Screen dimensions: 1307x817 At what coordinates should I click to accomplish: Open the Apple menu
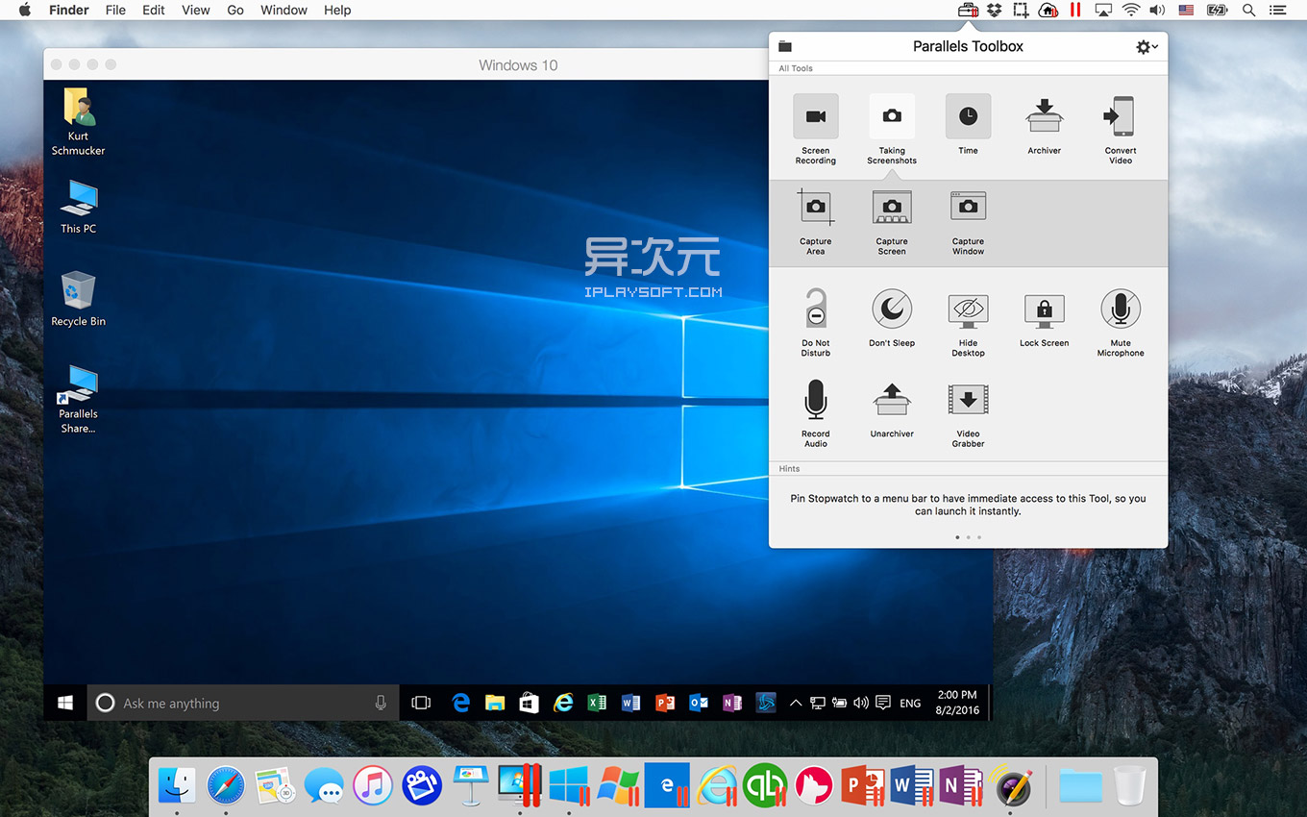(x=25, y=10)
